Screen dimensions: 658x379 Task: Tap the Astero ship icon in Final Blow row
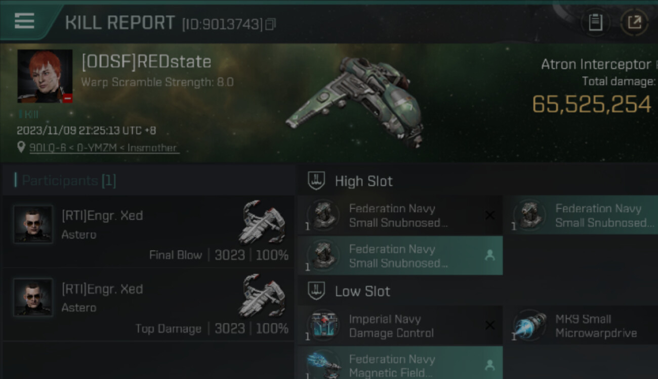261,223
